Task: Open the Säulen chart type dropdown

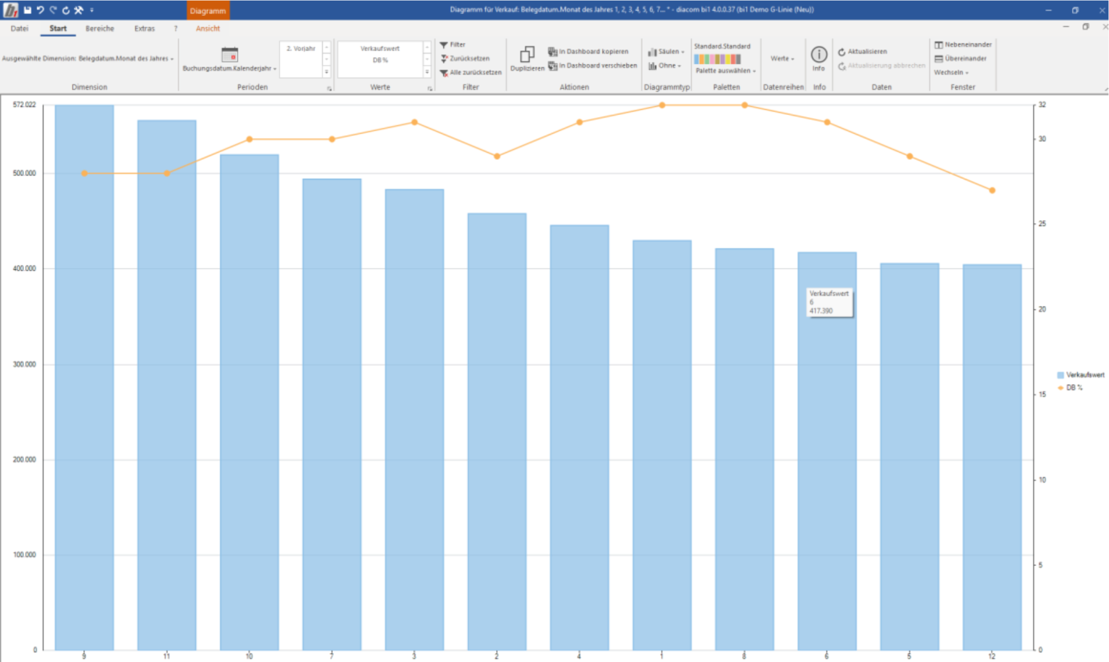Action: (666, 51)
